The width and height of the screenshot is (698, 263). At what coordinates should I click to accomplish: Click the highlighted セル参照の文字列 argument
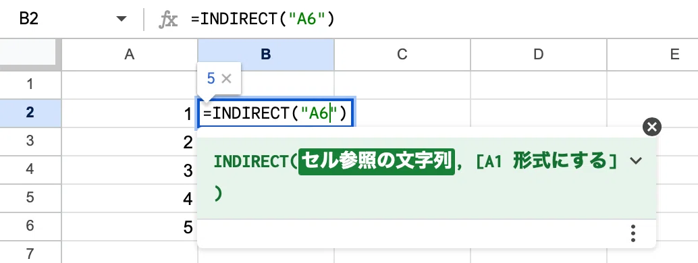(x=376, y=161)
